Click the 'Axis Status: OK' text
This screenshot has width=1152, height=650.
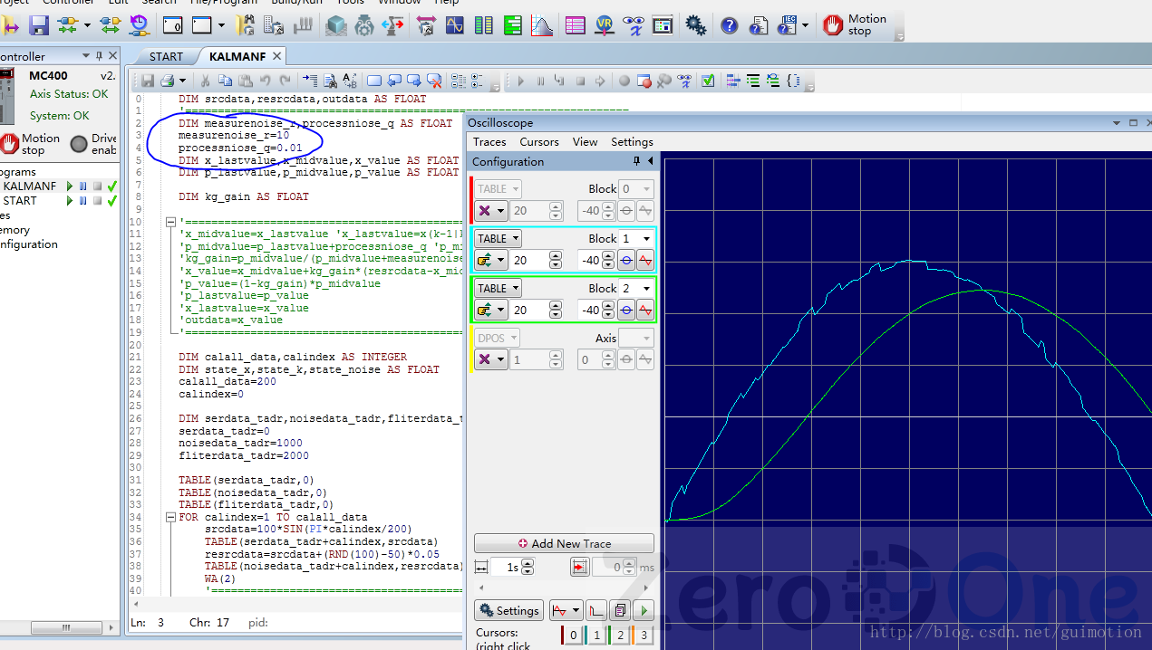69,94
